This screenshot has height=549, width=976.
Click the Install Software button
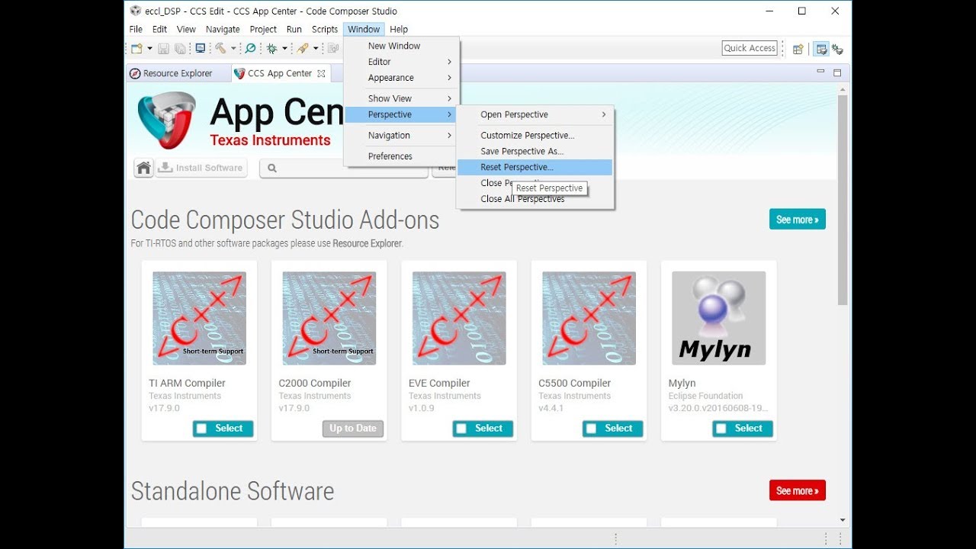(x=201, y=168)
